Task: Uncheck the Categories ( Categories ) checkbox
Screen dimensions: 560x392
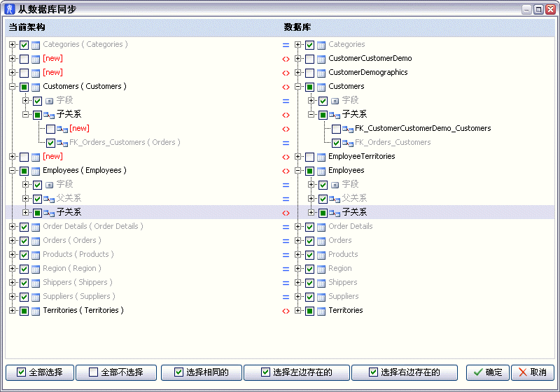Action: [x=24, y=45]
